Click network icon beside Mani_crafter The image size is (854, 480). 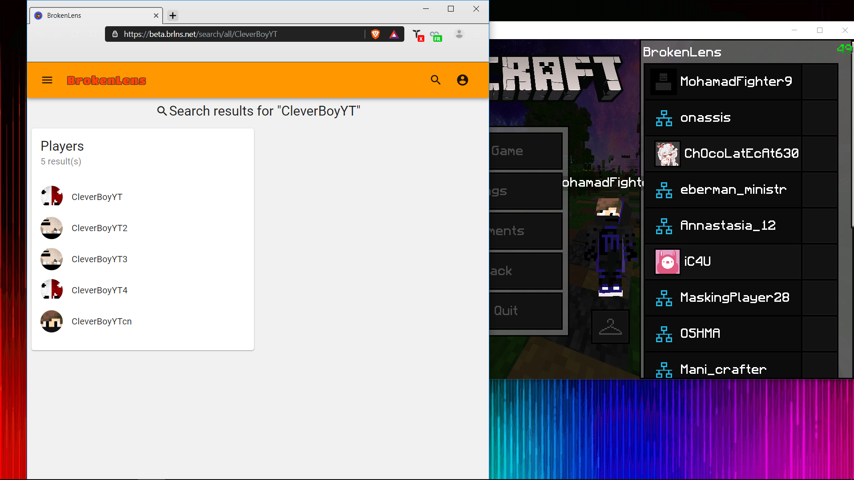tap(664, 370)
